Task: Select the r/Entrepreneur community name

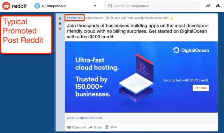Action: tap(54, 6)
